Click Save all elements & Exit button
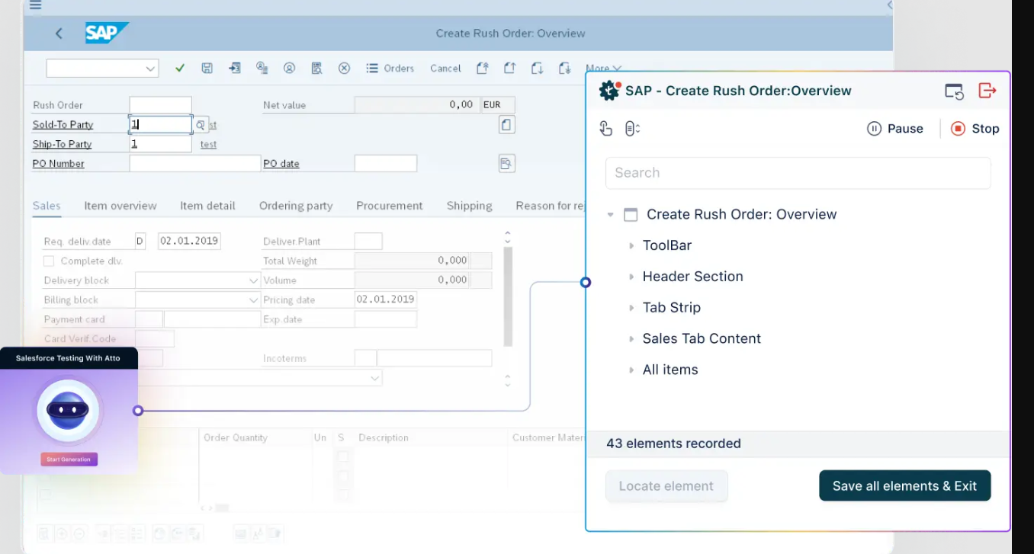Image resolution: width=1034 pixels, height=554 pixels. [904, 486]
